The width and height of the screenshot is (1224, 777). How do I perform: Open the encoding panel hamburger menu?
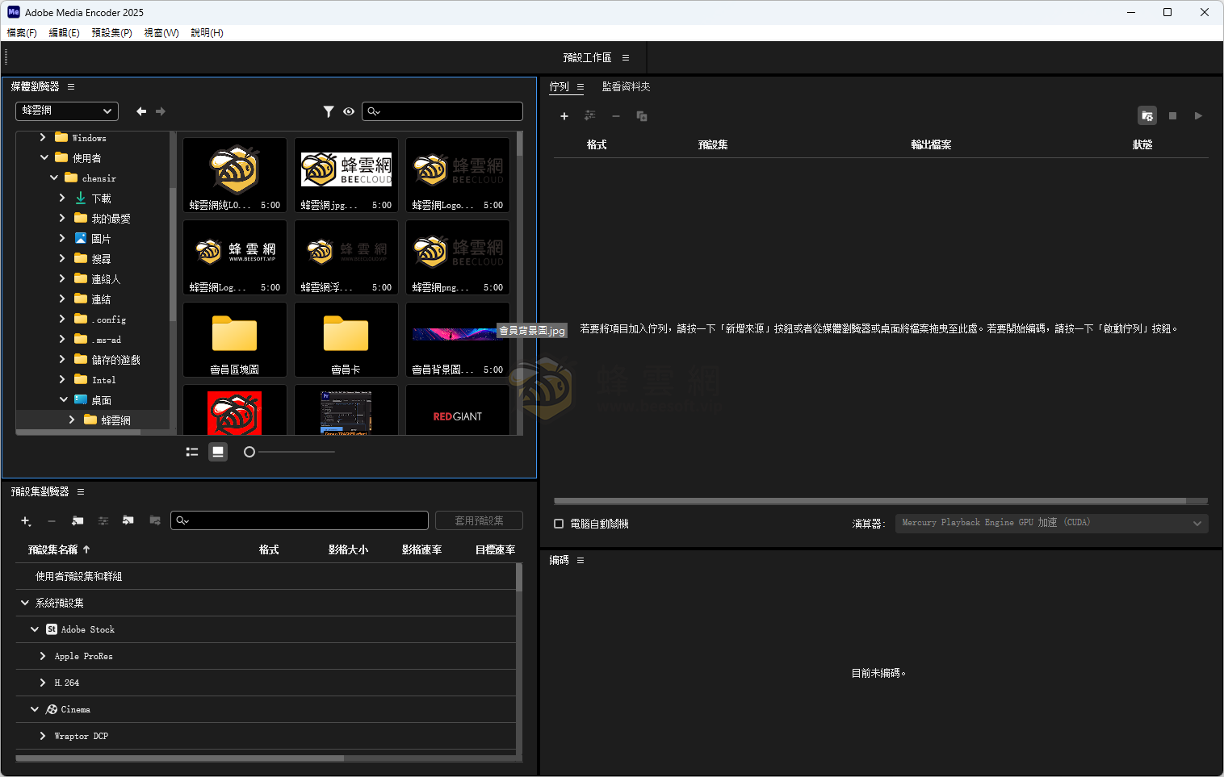point(581,561)
